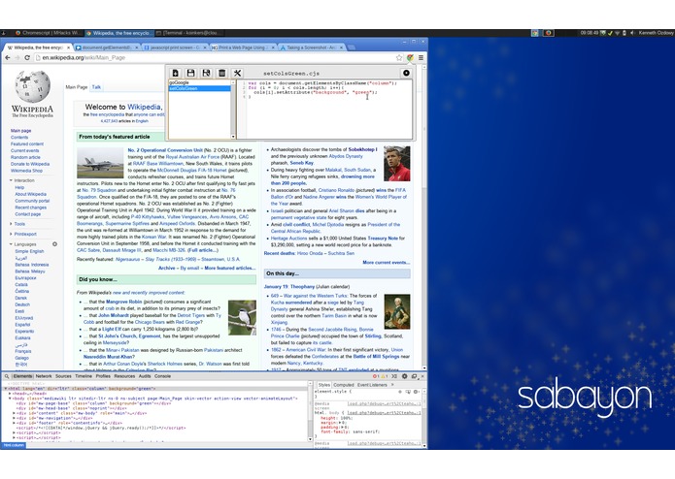675x479 pixels.
Task: Click the browser forward arrow
Action: (17, 57)
